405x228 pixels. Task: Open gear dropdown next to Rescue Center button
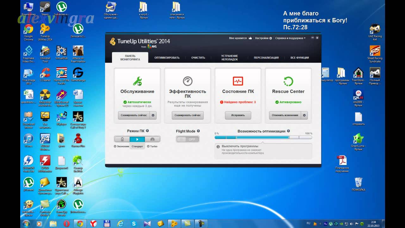[x=304, y=115]
